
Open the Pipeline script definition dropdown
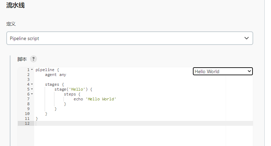point(129,38)
